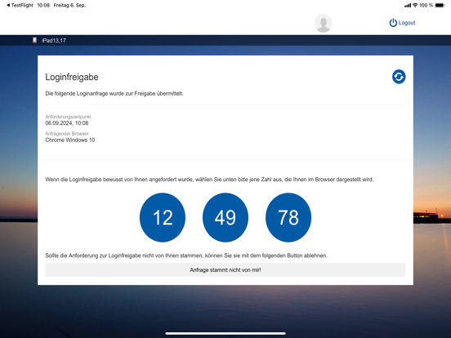Screen dimensions: 451x338
Task: Select the number 78 circle
Action: pyautogui.click(x=288, y=217)
